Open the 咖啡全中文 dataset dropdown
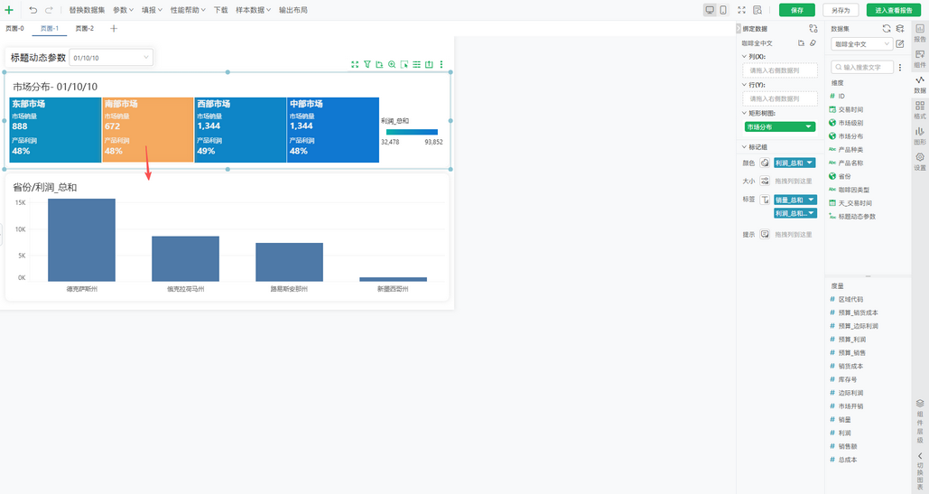Viewport: 929px width, 494px height. point(861,43)
